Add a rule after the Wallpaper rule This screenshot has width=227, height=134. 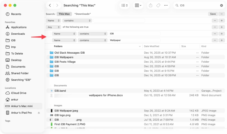tap(222, 40)
